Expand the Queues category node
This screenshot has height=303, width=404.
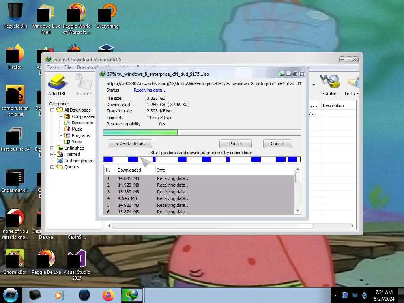[52, 167]
